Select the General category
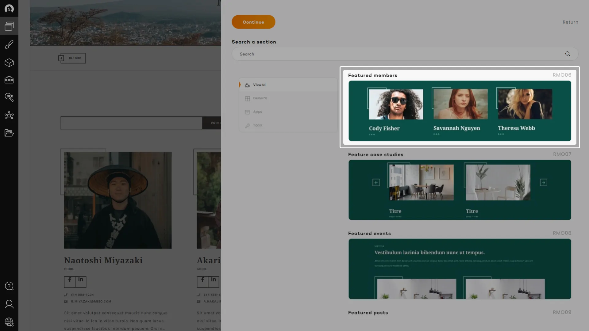This screenshot has height=331, width=589. tap(260, 98)
